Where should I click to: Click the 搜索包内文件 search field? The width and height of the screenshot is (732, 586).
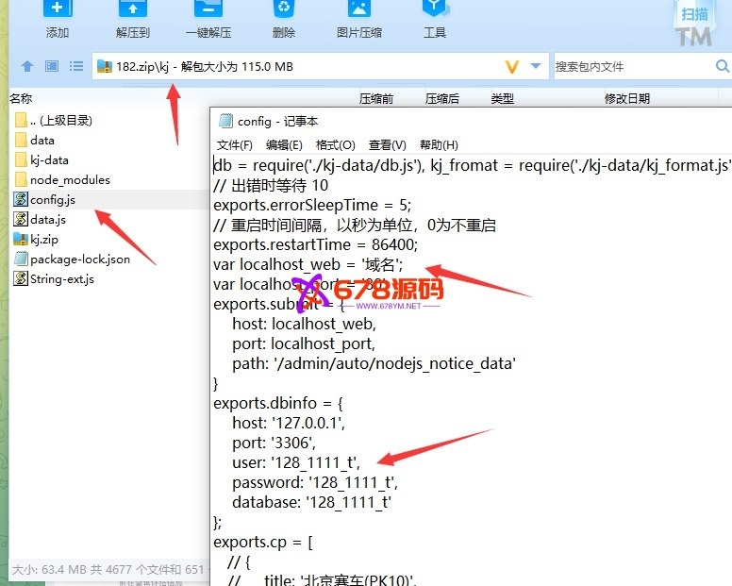tap(632, 67)
